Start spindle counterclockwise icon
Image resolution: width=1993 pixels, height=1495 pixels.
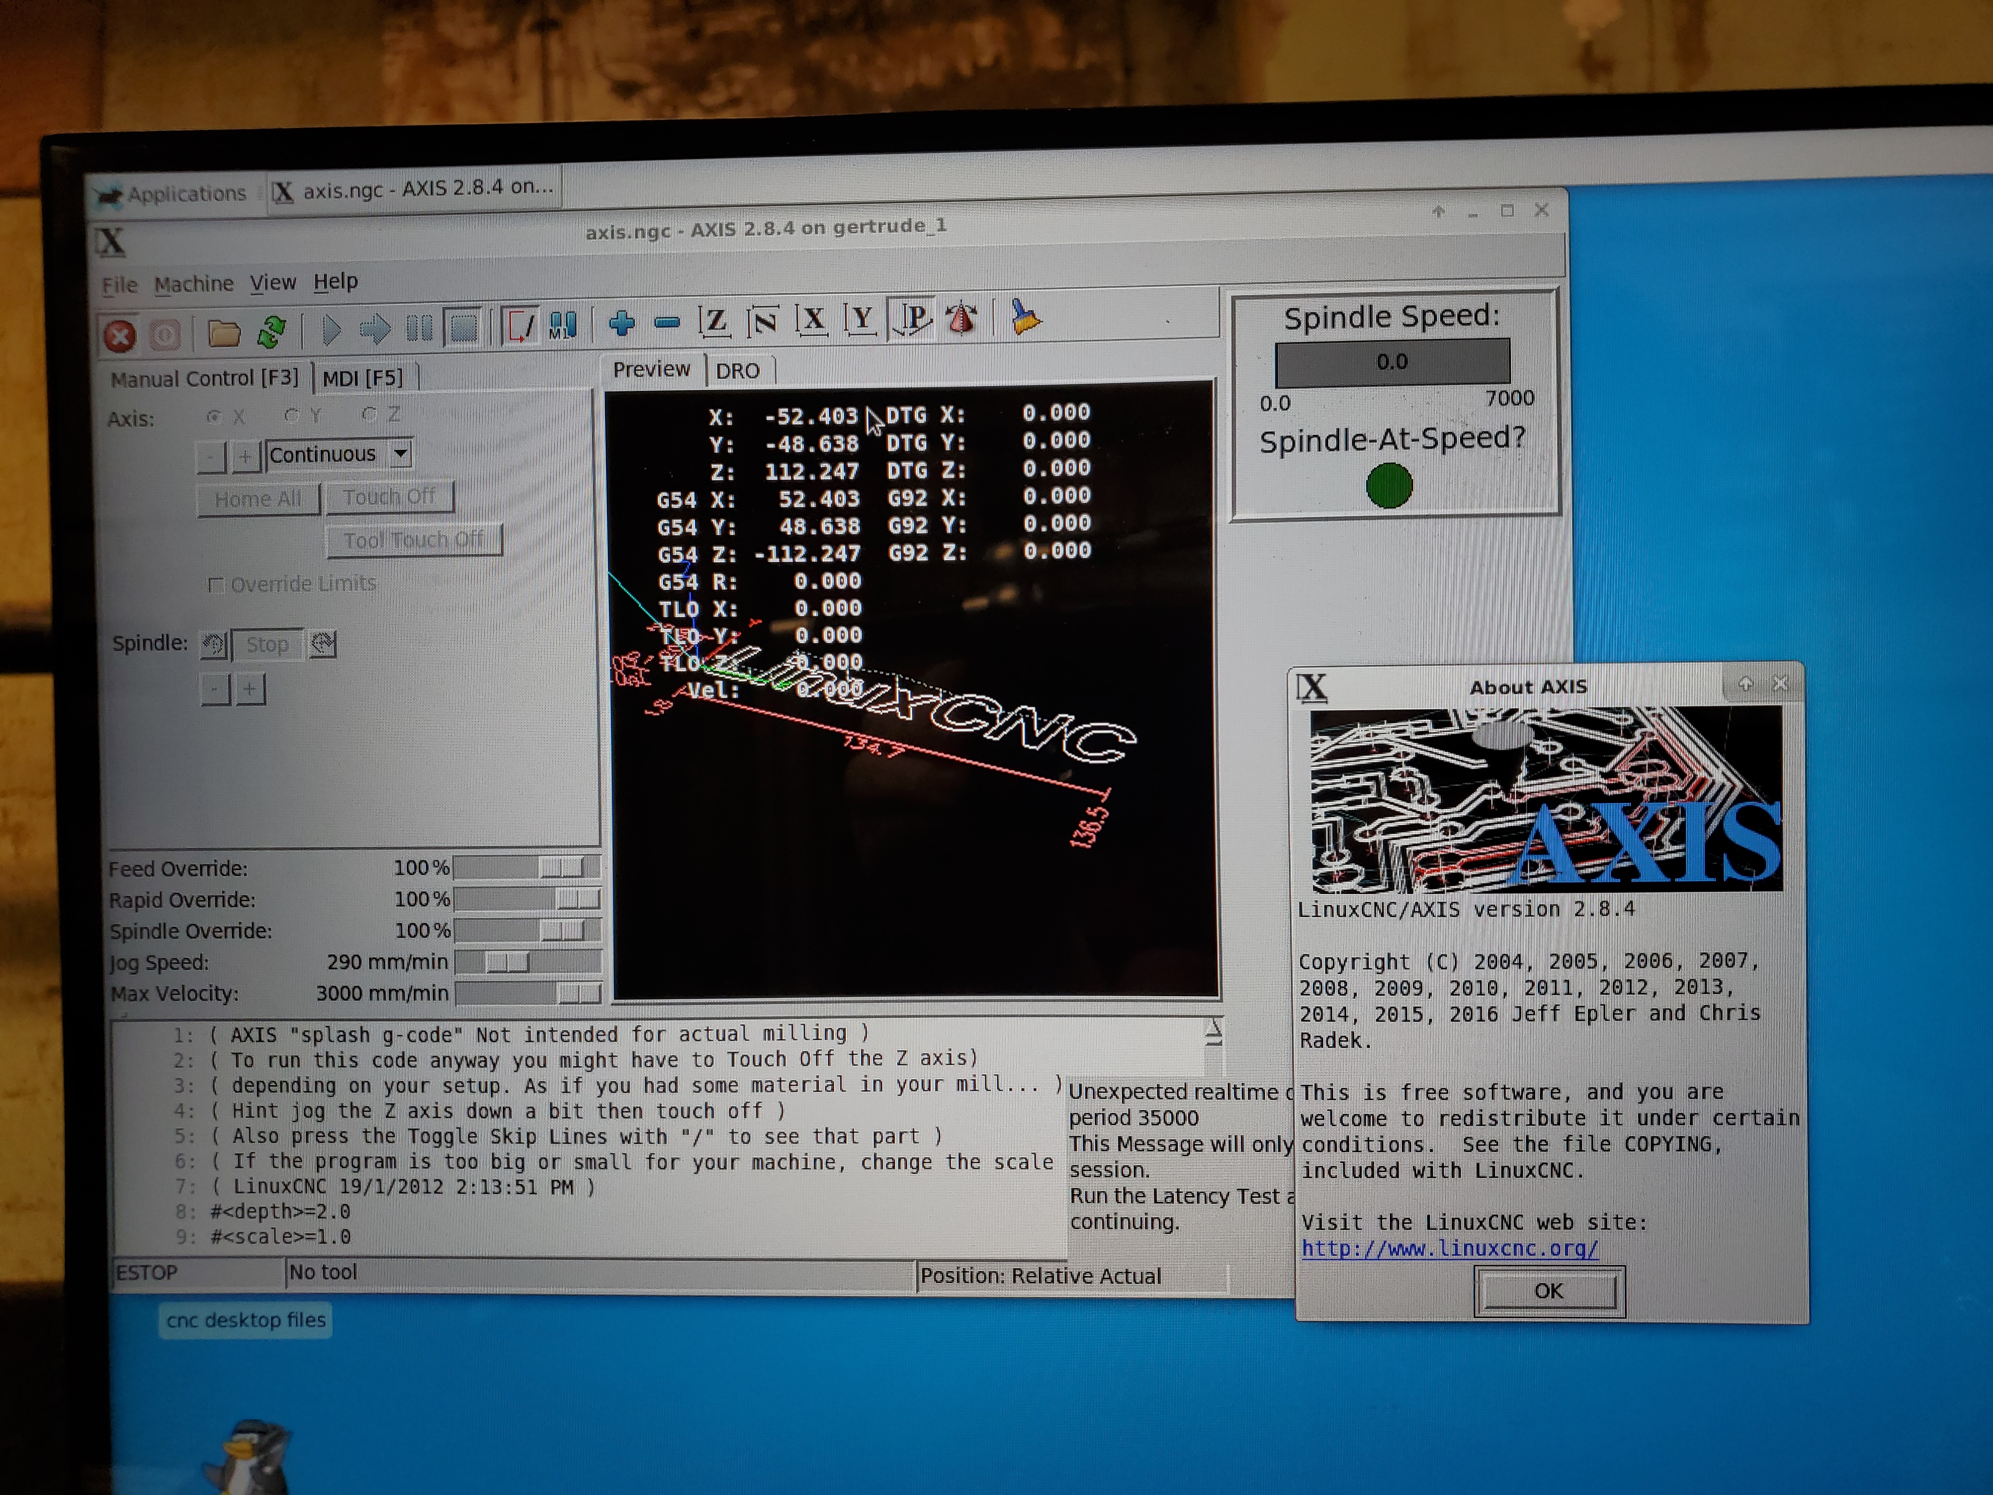pyautogui.click(x=214, y=644)
